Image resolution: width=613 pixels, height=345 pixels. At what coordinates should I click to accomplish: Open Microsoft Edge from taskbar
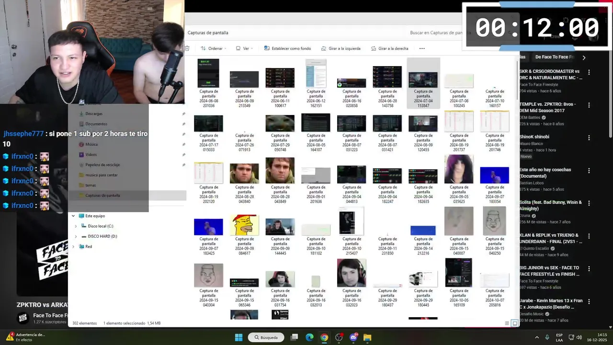click(x=309, y=337)
